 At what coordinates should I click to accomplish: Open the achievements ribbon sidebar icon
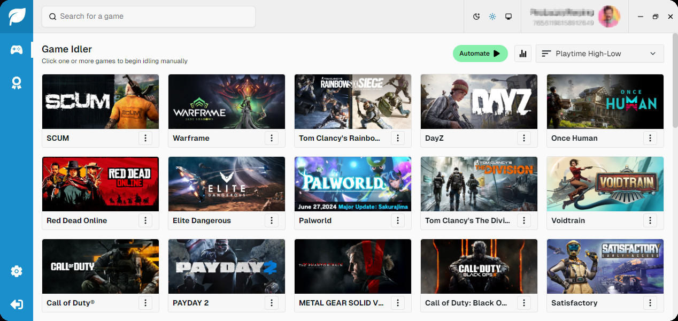(x=17, y=83)
